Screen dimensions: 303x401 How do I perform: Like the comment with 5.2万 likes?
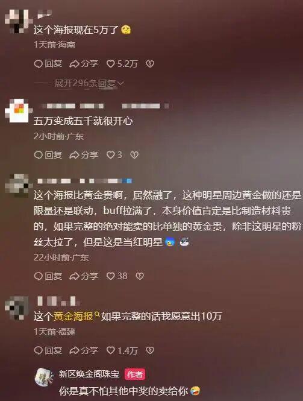[x=122, y=64]
